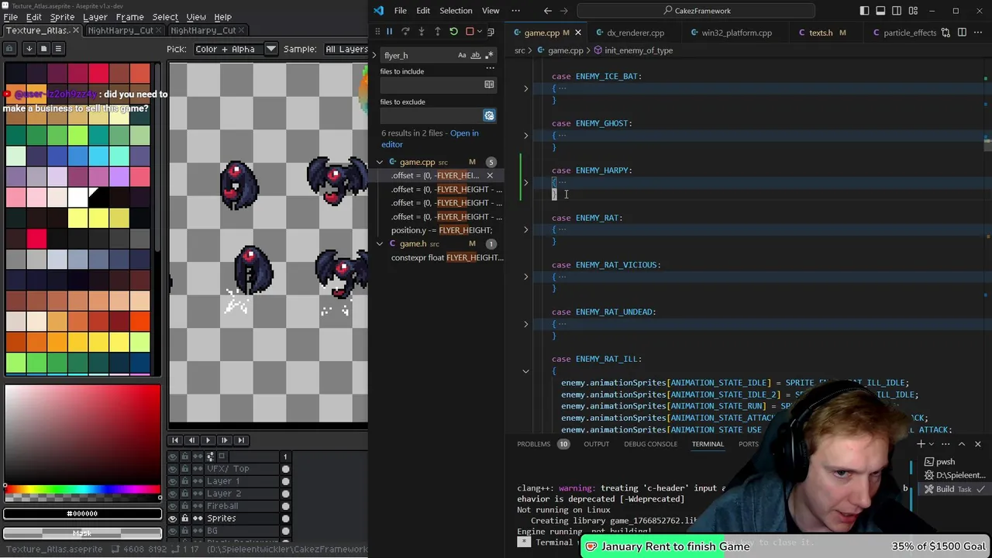Expand ENEMY_HARPY folded code block
The height and width of the screenshot is (558, 992).
coord(525,183)
